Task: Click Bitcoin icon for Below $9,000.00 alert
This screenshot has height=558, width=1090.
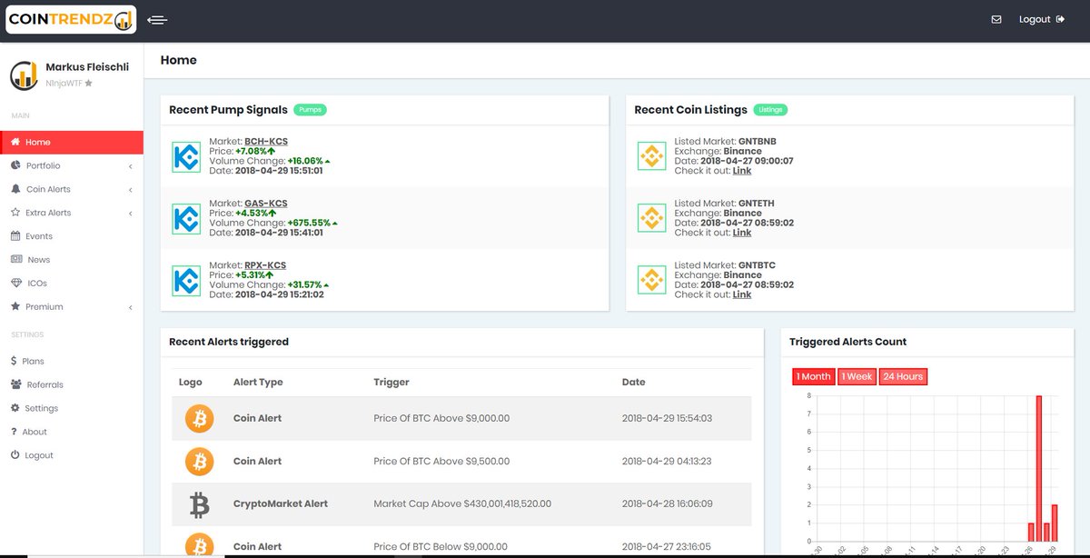Action: 199,545
